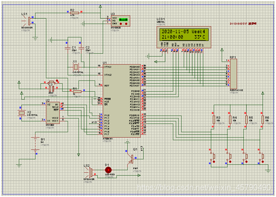Click the Week4 text on LCD
Screen dimensions: 276x197
[x=199, y=32]
